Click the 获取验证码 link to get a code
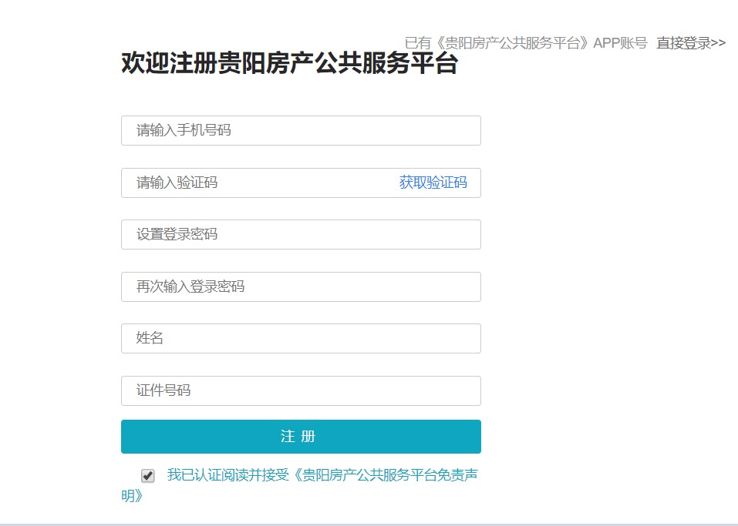 (x=433, y=183)
